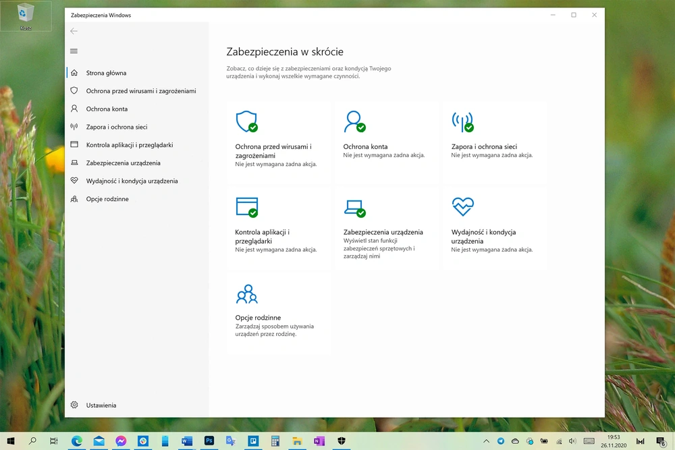Click the family icon on Opcje rodzinne tile
675x450 pixels.
pos(246,294)
